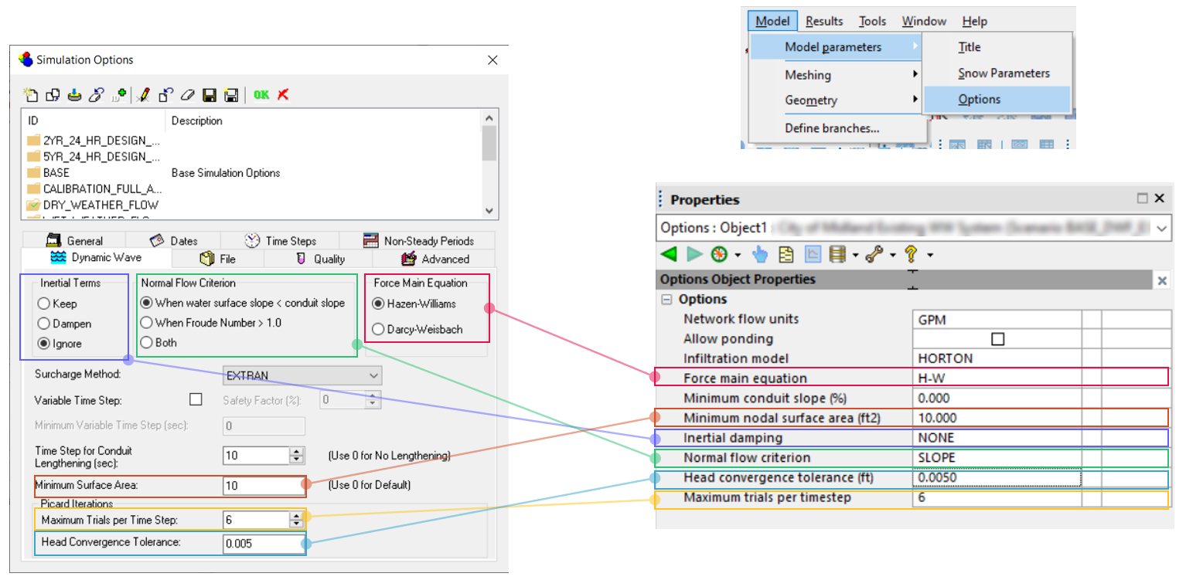Screen dimensions: 1186x580
Task: Click the green back arrow in Properties toolbar
Action: 669,253
